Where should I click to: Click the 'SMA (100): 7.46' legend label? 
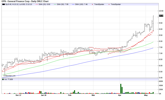click(x=81, y=4)
